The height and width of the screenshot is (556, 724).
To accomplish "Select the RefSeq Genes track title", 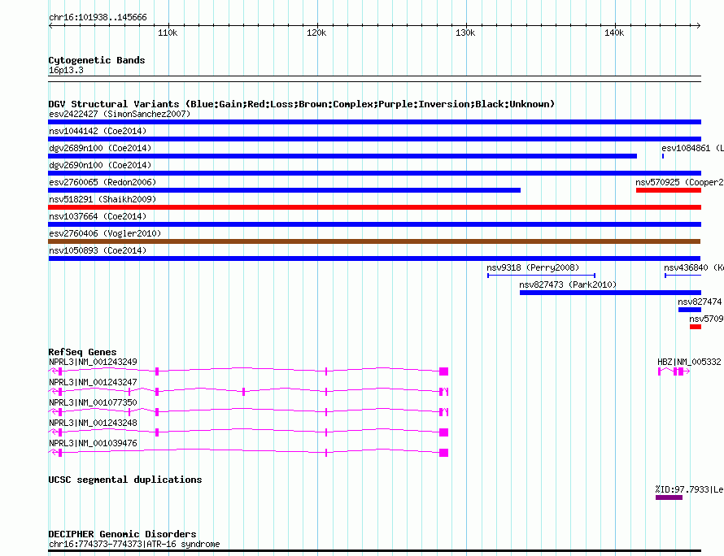I will (x=83, y=352).
